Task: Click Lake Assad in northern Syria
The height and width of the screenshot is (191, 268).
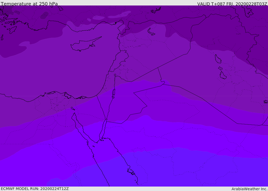Action: tap(151, 32)
